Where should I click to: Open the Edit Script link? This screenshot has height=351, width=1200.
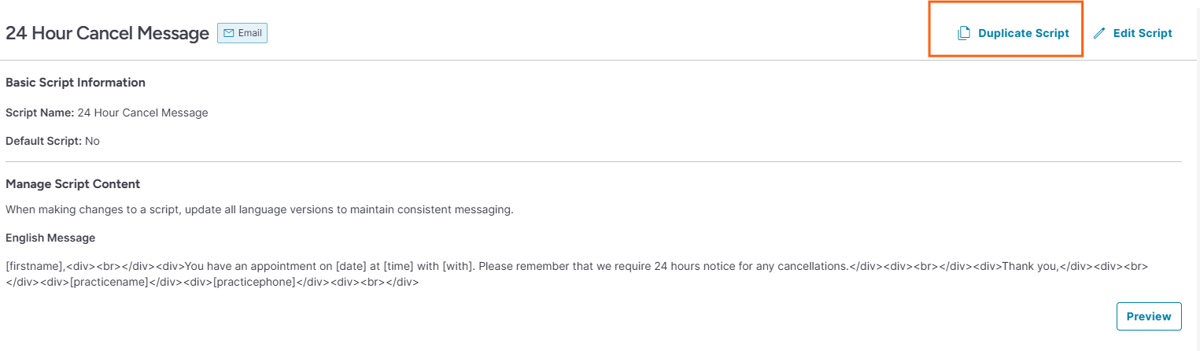pos(1133,33)
